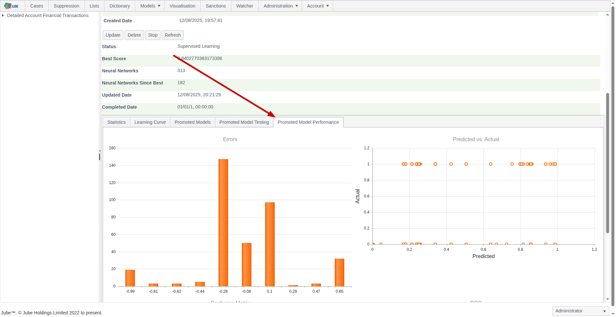Click the Errors bar at 0.65
The height and width of the screenshot is (317, 616).
[339, 272]
